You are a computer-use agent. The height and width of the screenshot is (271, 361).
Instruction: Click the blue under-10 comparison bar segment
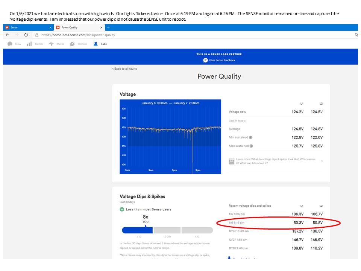click(137, 230)
